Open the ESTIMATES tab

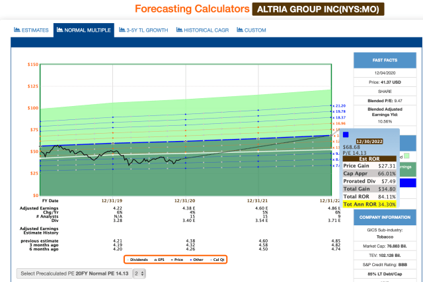pos(31,30)
